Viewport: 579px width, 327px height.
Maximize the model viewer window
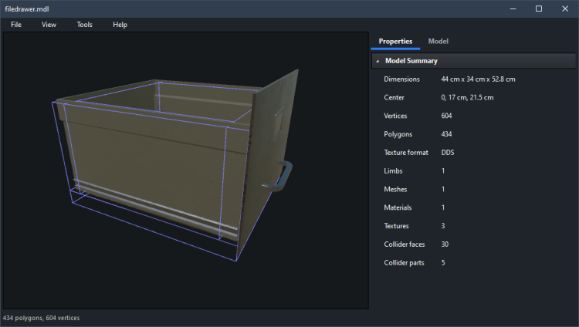pos(539,8)
